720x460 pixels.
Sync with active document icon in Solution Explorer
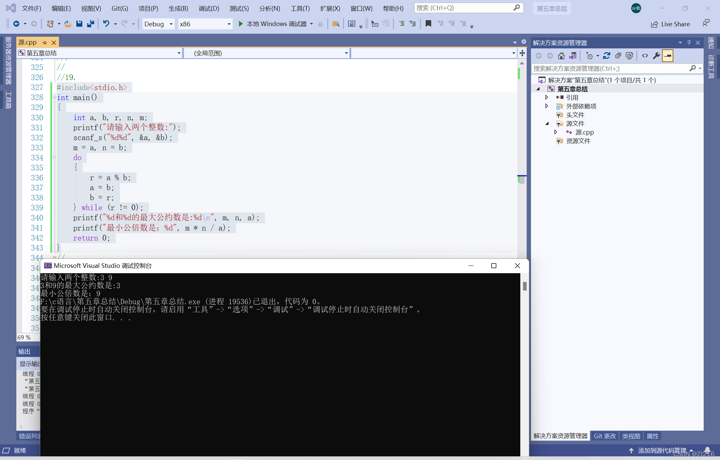(607, 56)
